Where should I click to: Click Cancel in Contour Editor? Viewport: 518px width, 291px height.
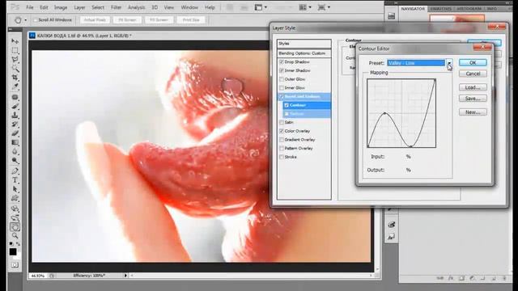coord(473,74)
